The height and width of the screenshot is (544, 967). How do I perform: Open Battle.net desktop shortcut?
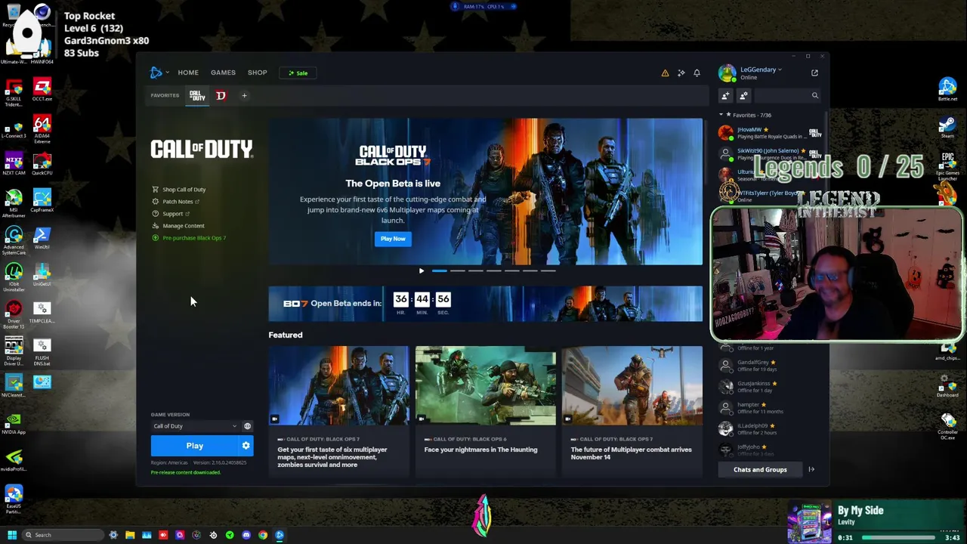tap(947, 90)
